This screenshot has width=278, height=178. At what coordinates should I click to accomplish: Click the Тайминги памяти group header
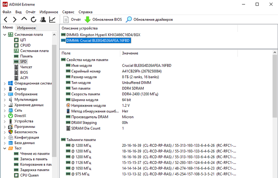(81, 140)
